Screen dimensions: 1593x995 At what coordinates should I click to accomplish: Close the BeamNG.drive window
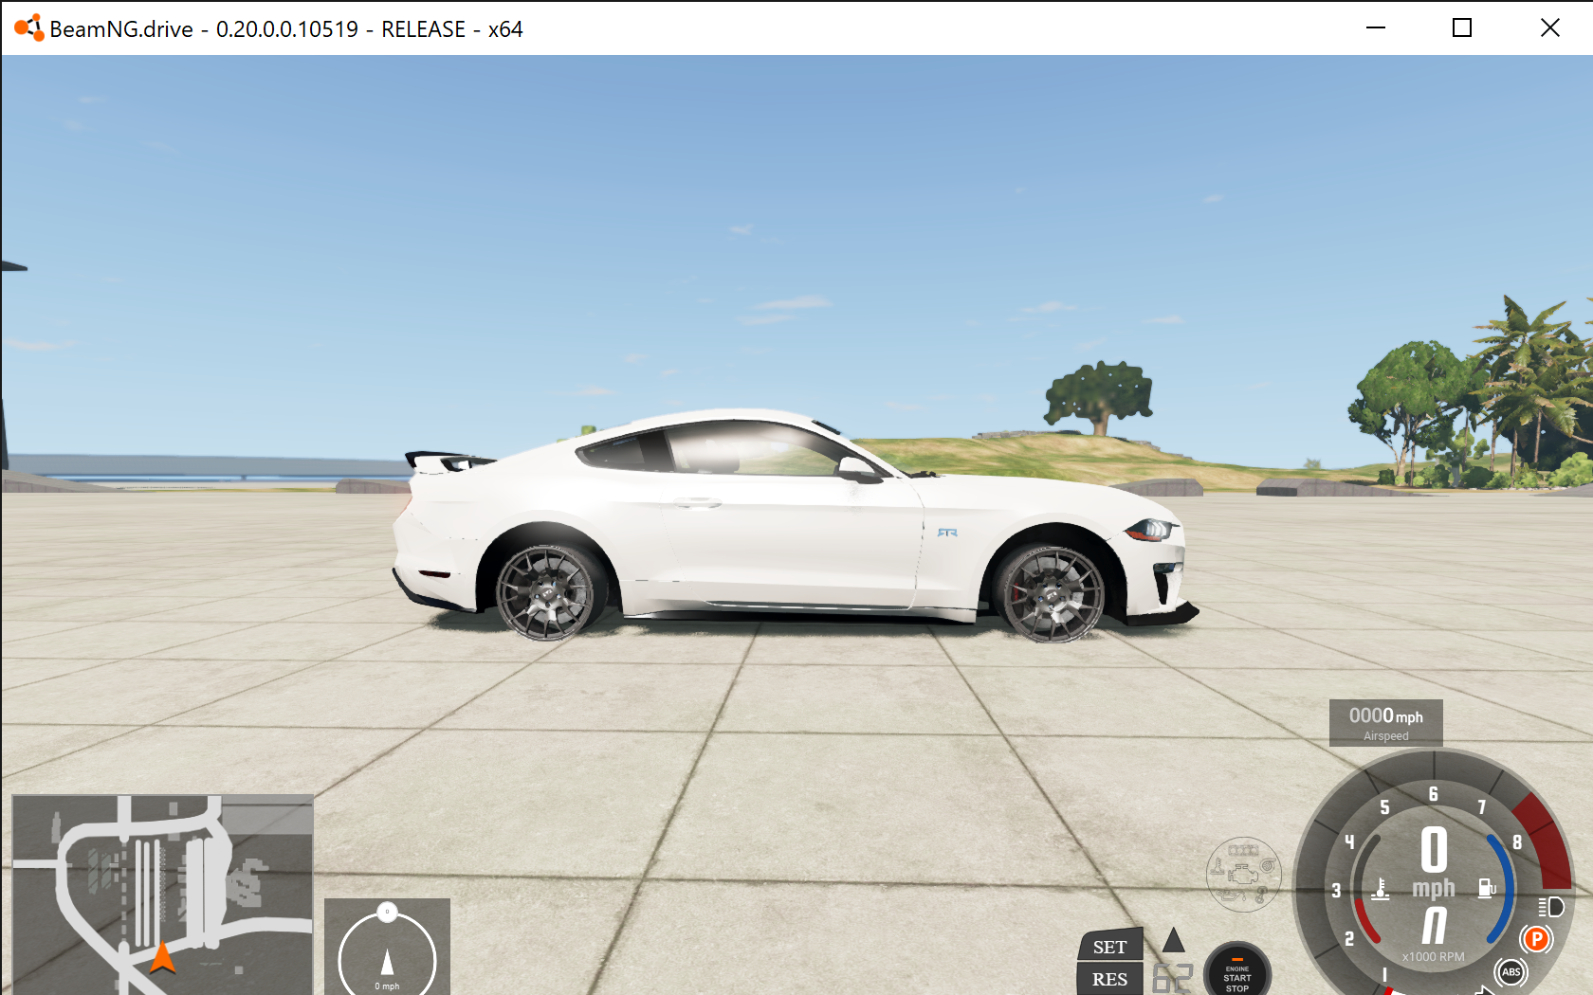click(x=1550, y=28)
